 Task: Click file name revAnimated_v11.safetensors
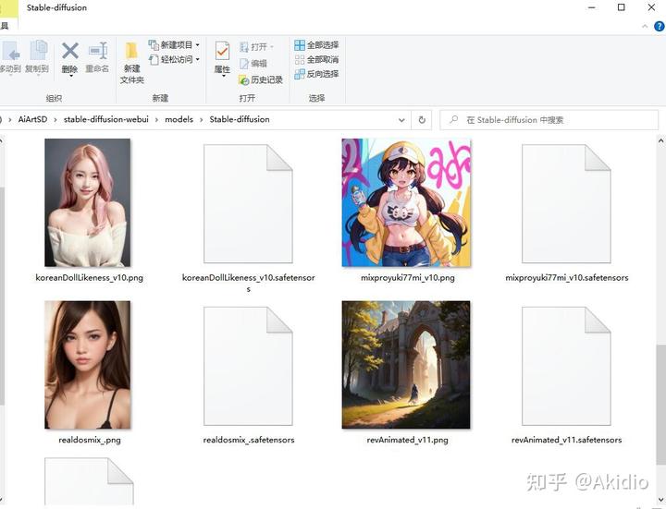[567, 440]
